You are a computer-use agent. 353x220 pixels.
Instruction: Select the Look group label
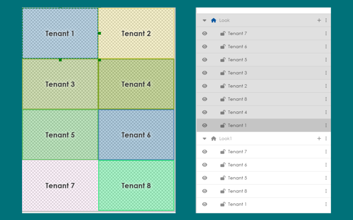[225, 20]
